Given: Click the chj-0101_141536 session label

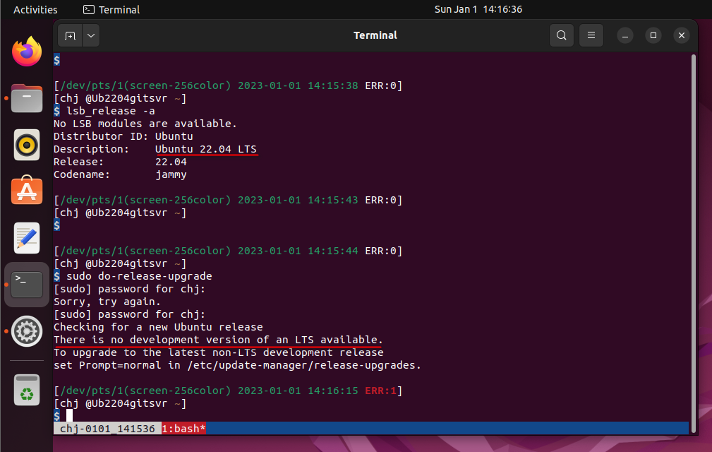Looking at the screenshot, I should tap(107, 429).
